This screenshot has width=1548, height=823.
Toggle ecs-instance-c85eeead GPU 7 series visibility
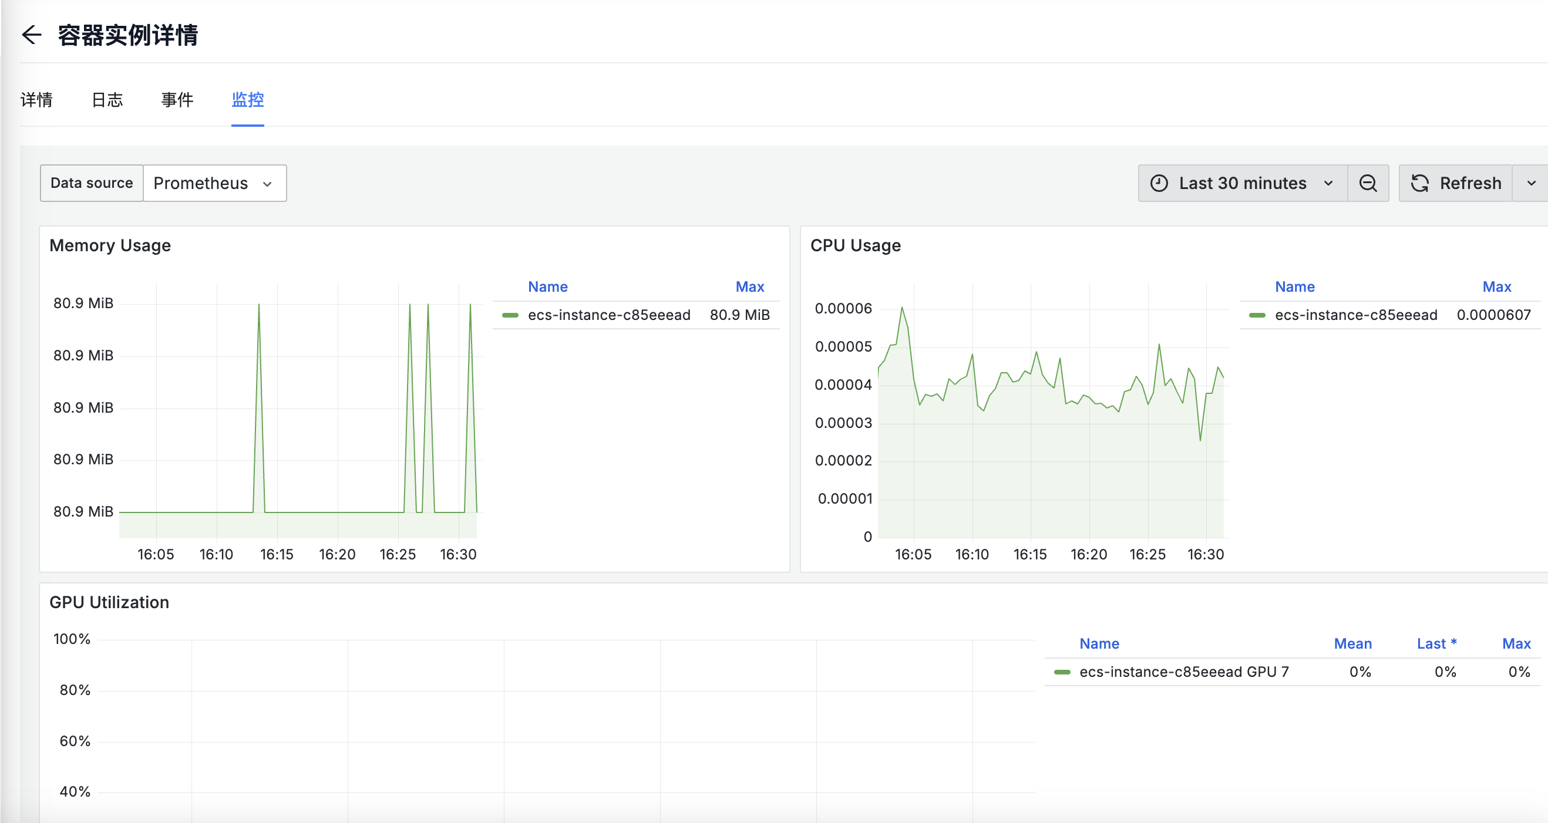[1183, 672]
